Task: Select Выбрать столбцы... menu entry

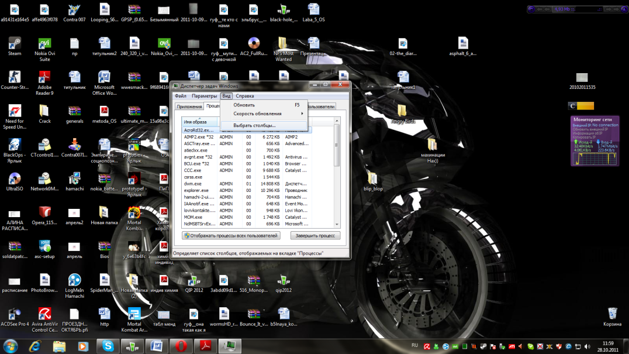Action: click(264, 125)
